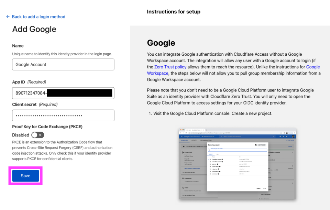
Task: Click the 'App ID (Required)' label
Action: click(29, 82)
